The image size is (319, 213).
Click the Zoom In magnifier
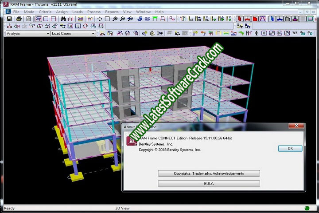(115, 19)
